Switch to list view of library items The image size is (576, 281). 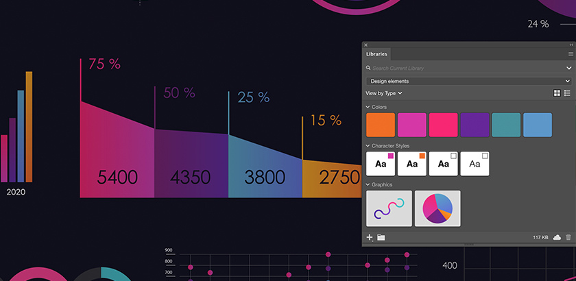pyautogui.click(x=567, y=93)
